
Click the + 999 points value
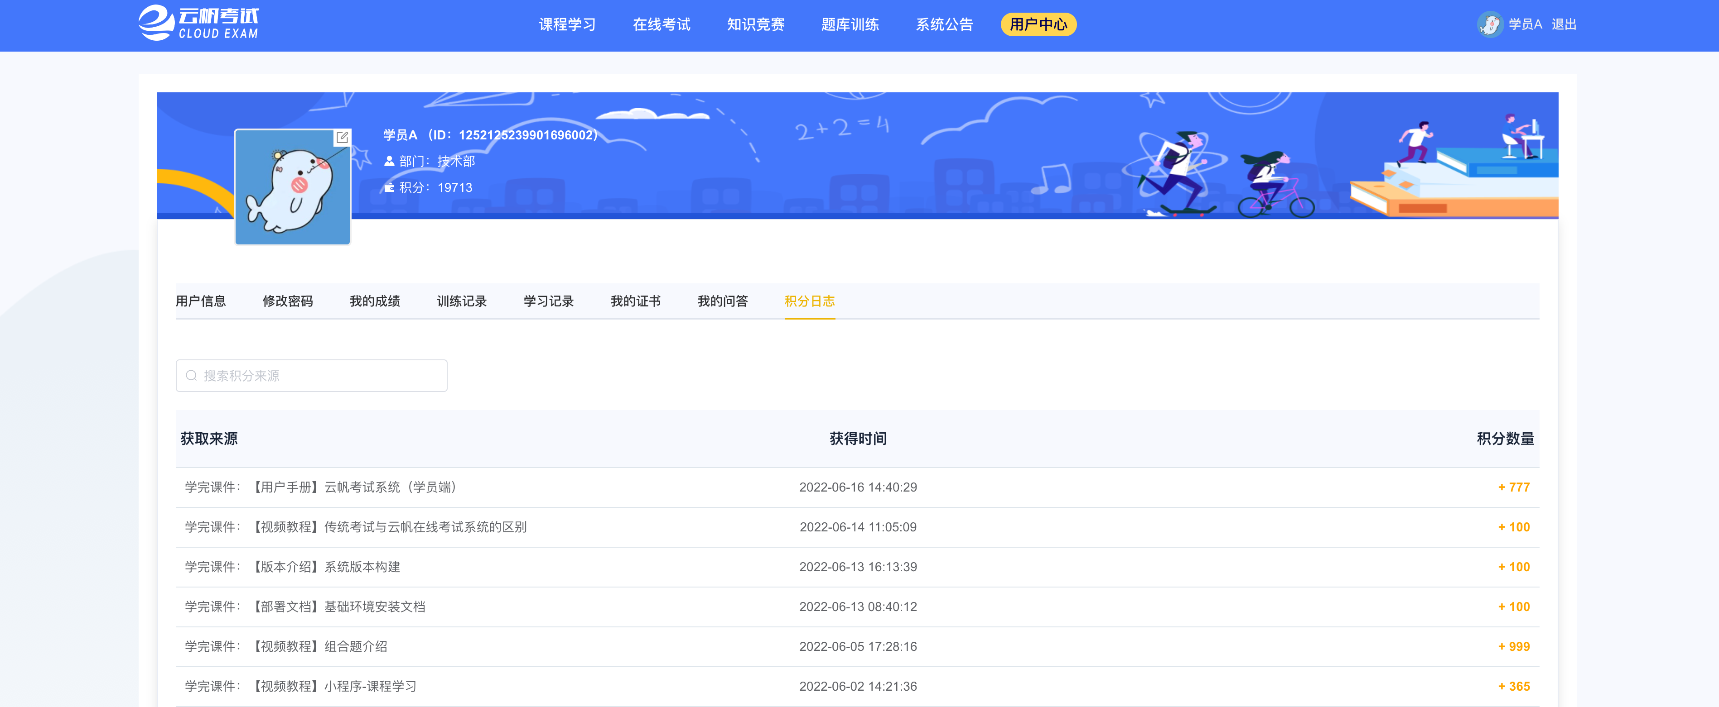[1513, 647]
